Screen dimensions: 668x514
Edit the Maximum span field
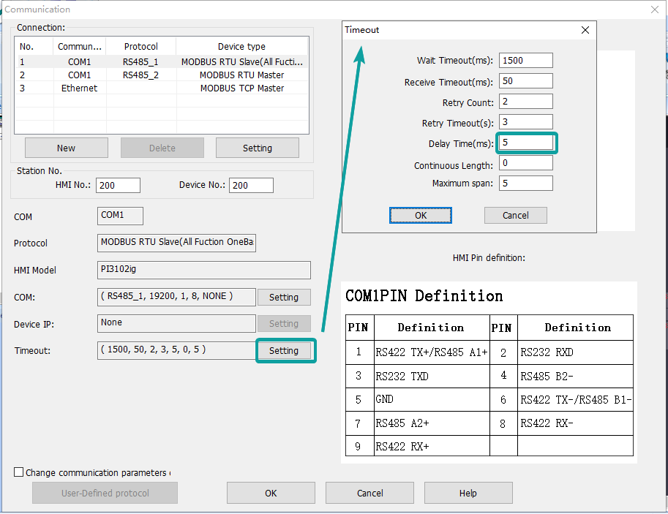[x=526, y=183]
